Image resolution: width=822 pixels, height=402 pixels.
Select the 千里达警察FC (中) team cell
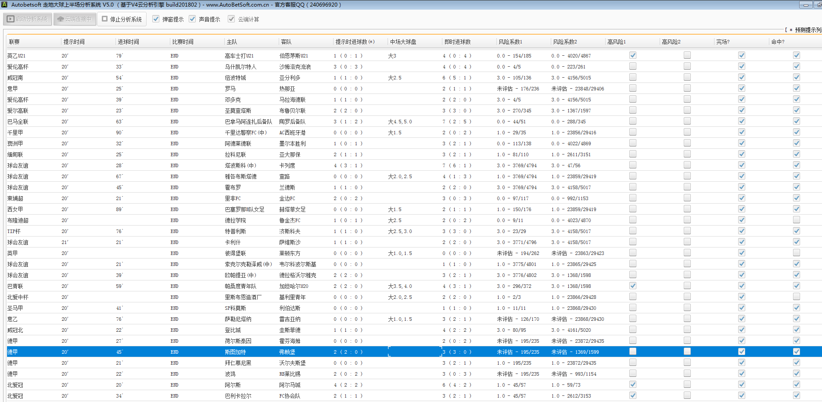click(245, 133)
